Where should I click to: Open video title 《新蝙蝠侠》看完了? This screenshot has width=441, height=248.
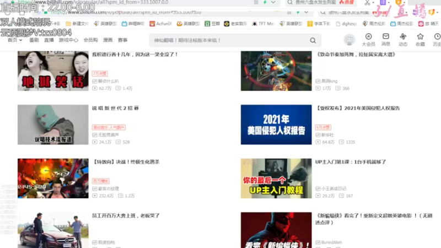click(x=374, y=219)
